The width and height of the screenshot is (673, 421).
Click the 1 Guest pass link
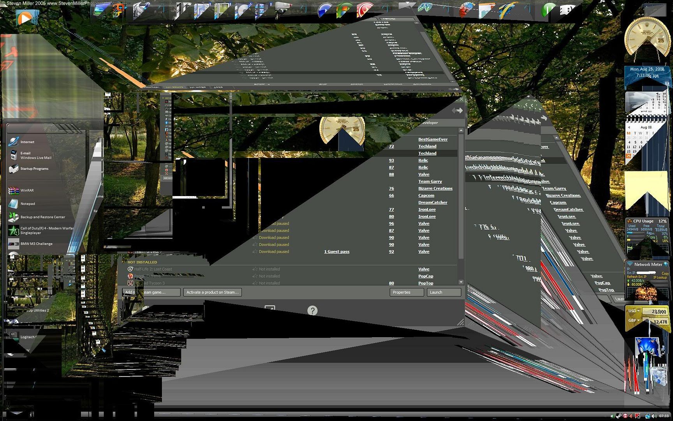(x=336, y=252)
